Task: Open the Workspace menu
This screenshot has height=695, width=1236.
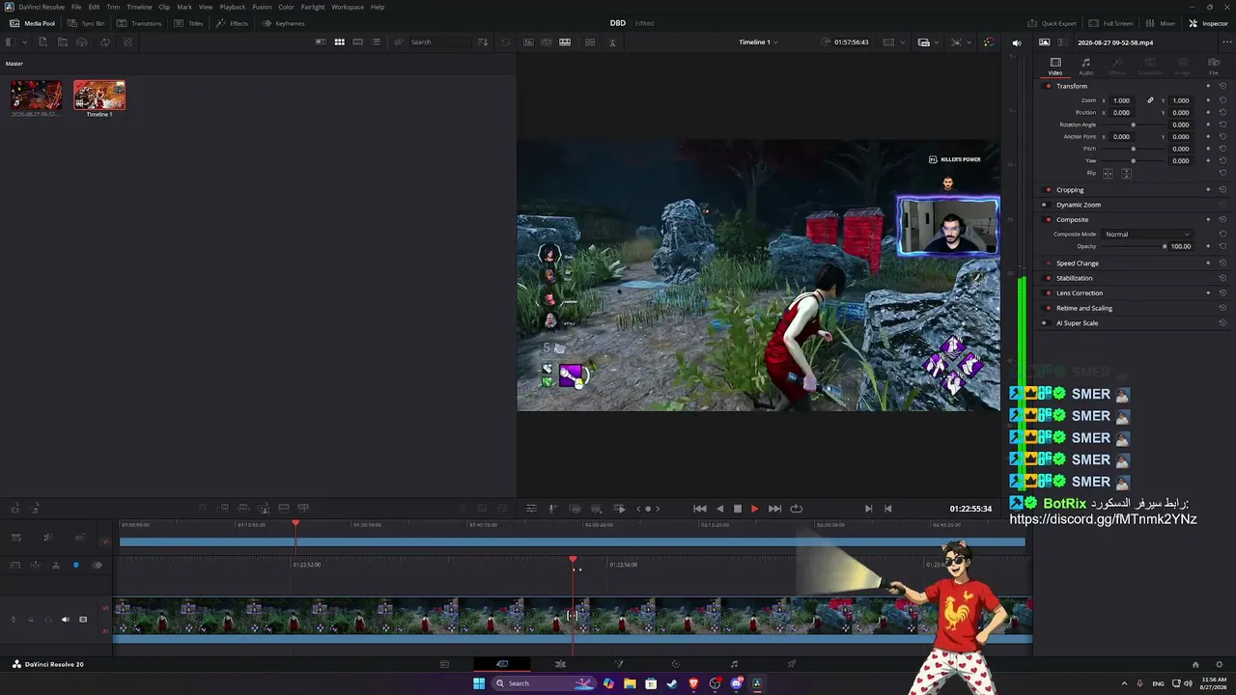Action: tap(348, 7)
